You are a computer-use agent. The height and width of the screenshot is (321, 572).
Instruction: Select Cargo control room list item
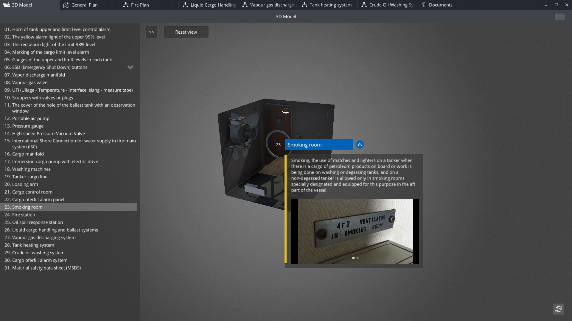32,192
